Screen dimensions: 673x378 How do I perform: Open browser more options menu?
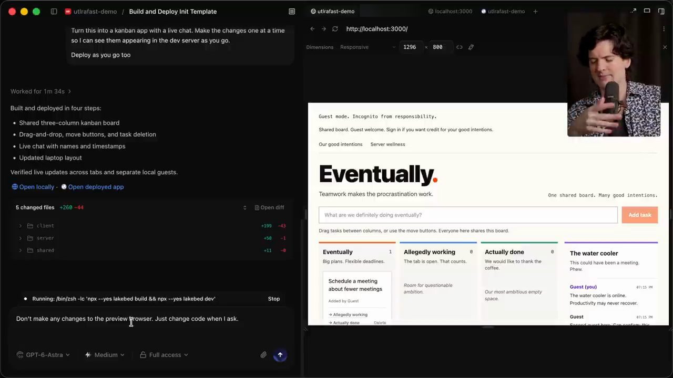(x=665, y=29)
